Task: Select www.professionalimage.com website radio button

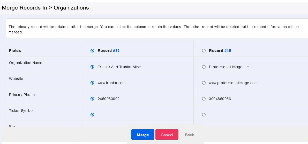Action: [204, 83]
